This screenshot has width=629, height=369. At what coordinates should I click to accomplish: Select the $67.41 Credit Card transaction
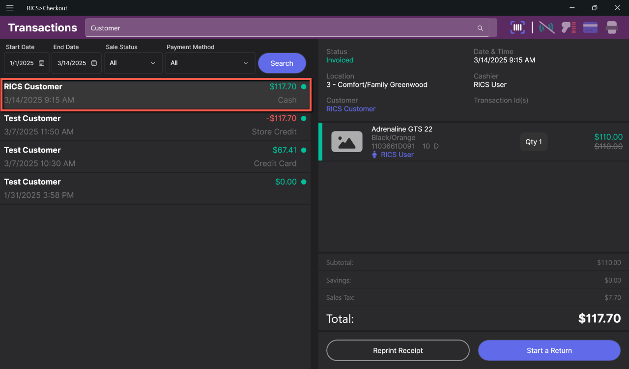pos(155,157)
